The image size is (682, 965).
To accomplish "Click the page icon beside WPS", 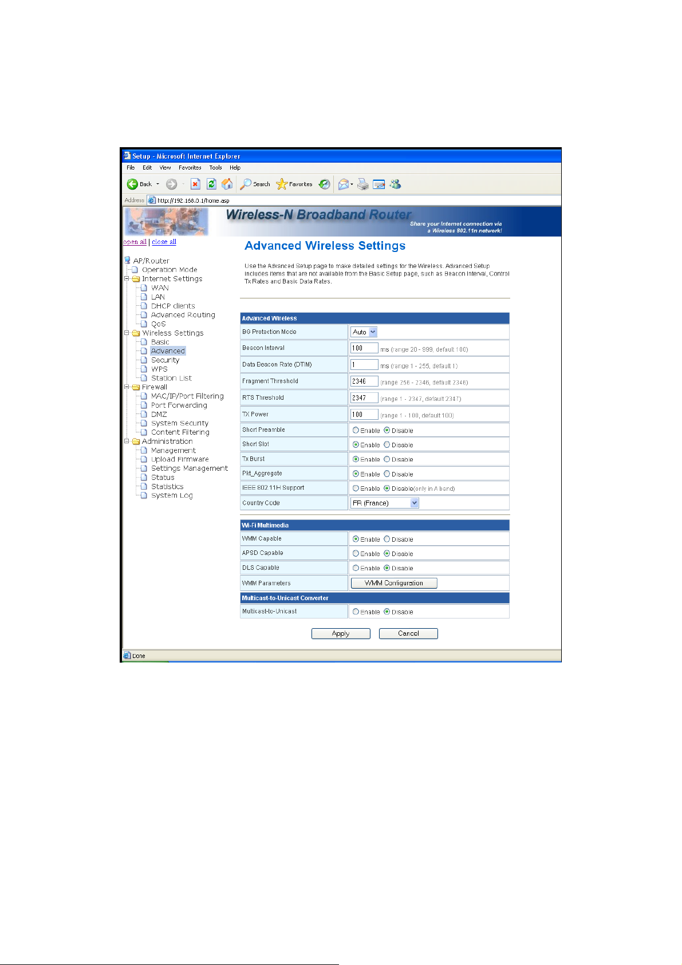I will click(144, 369).
